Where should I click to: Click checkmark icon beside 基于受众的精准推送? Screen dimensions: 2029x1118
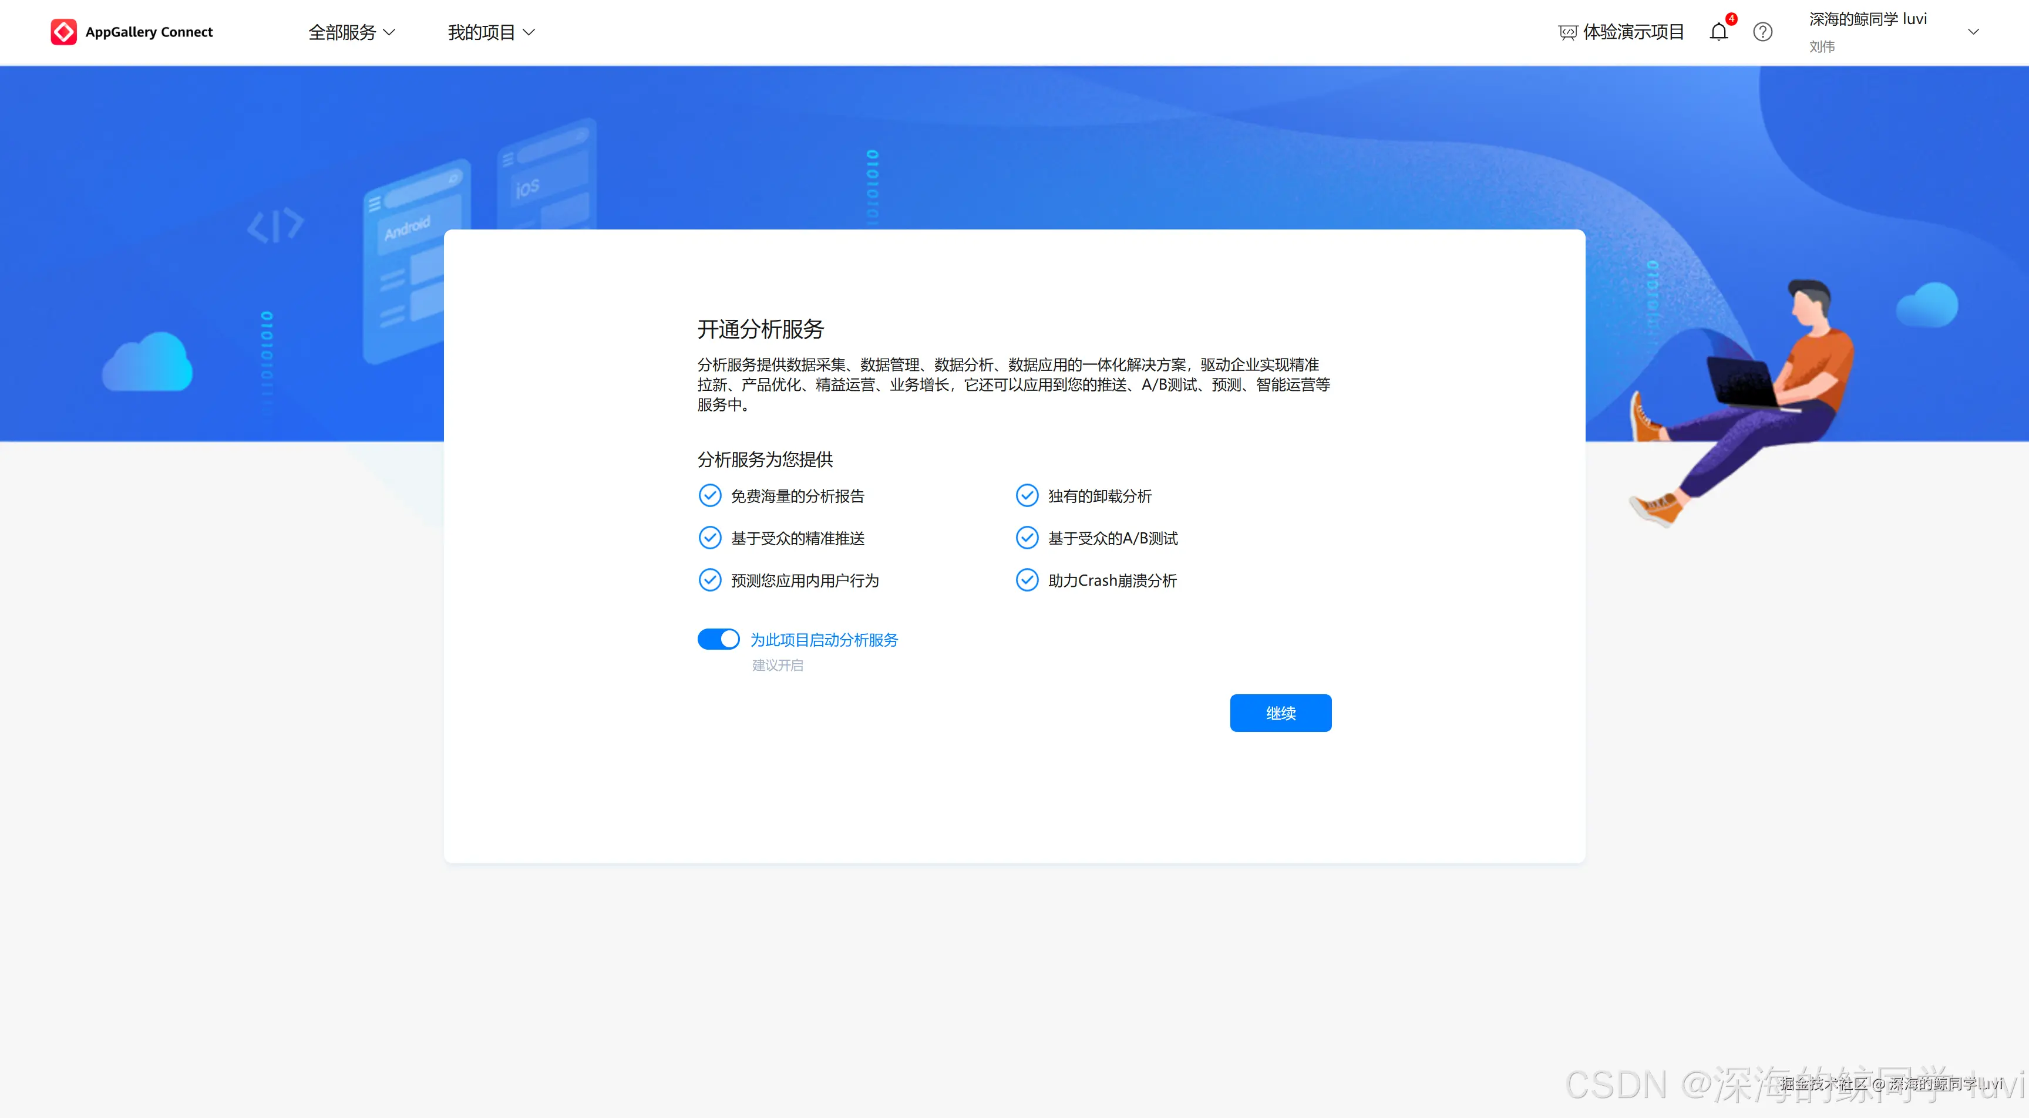coord(709,538)
